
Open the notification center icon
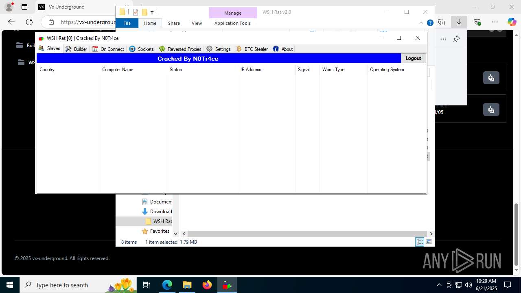508,285
